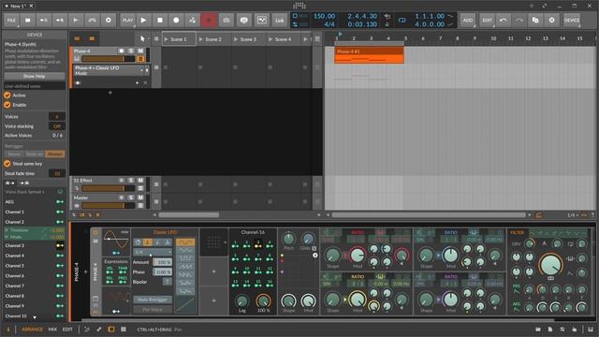The width and height of the screenshot is (599, 337).
Task: Click the LFO Amount value field
Action: click(x=162, y=262)
